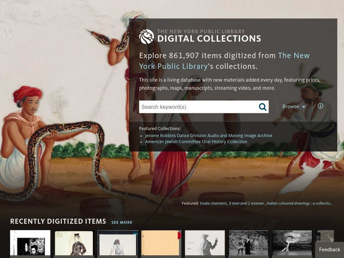Open Jerome Robbins Dance Division Archive link

pyautogui.click(x=209, y=135)
